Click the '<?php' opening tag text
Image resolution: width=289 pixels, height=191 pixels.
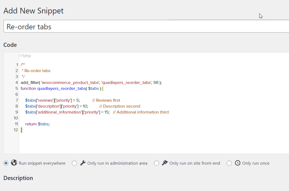[x=25, y=56]
